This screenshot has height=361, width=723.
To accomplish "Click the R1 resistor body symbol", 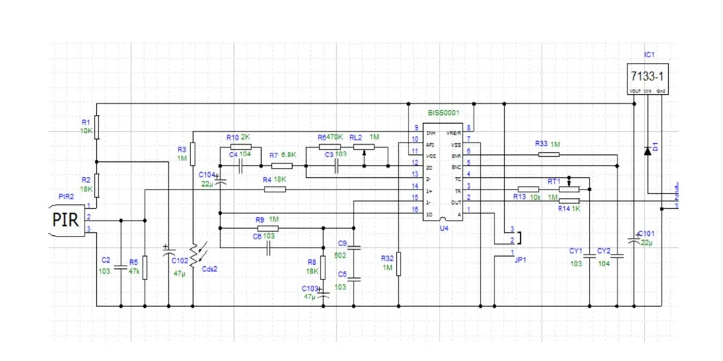I will pos(97,127).
